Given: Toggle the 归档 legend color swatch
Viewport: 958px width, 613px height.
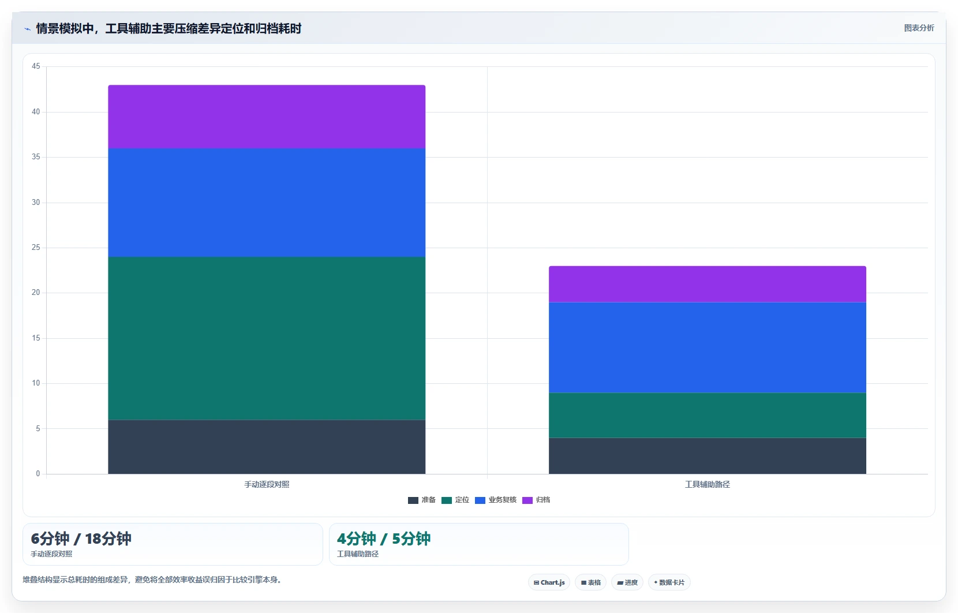Looking at the screenshot, I should pyautogui.click(x=527, y=500).
